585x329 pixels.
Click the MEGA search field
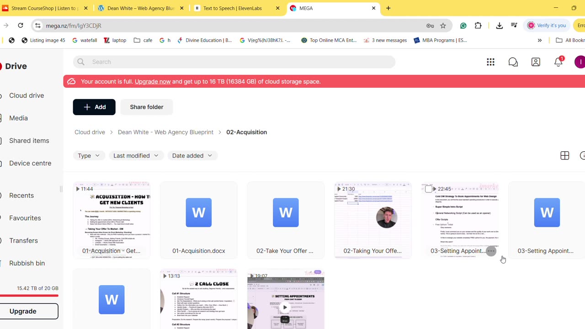click(234, 62)
